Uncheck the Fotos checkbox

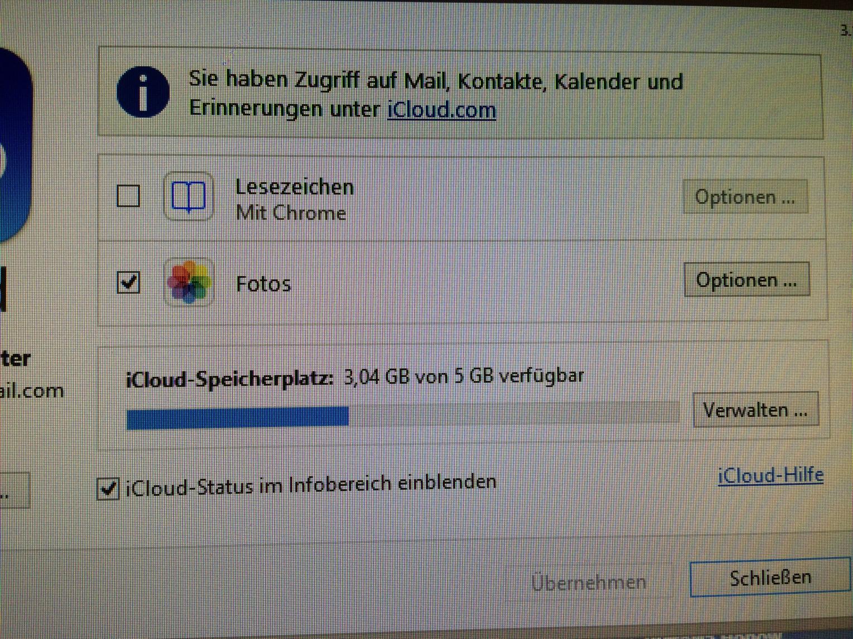tap(128, 282)
